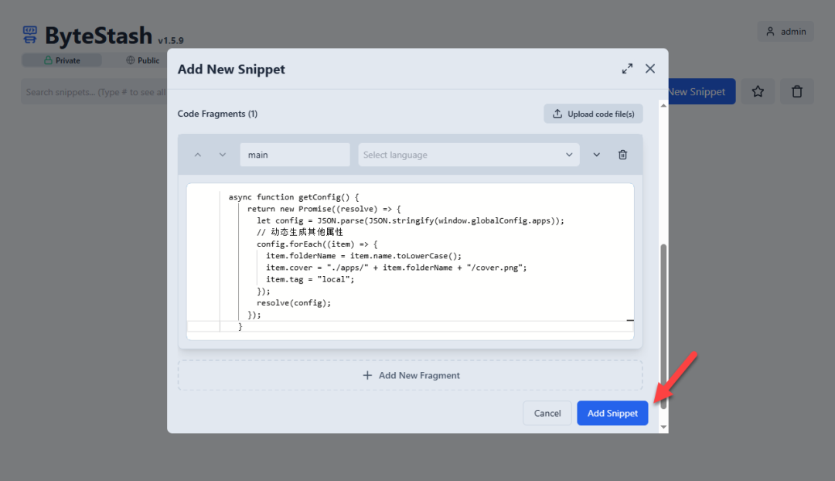Cancel adding the new snippet
Image resolution: width=835 pixels, height=481 pixels.
547,413
